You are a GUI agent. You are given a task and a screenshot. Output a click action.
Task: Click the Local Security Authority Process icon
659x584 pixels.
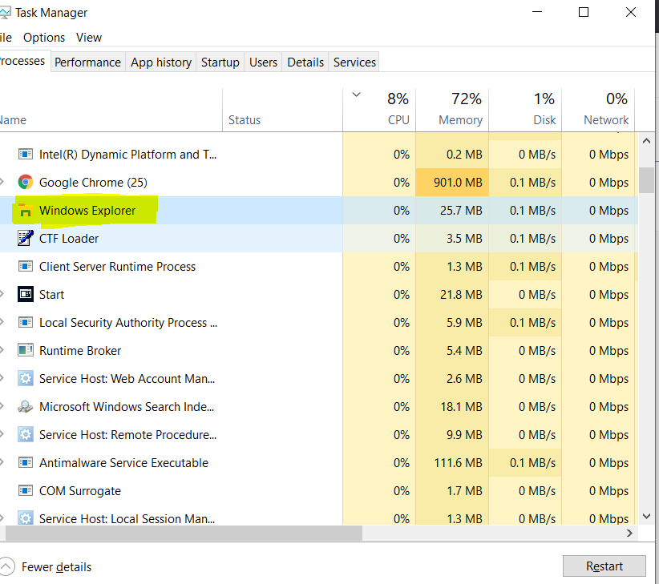coord(25,322)
